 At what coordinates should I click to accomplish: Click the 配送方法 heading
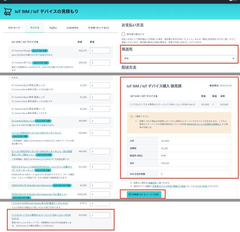[129, 67]
